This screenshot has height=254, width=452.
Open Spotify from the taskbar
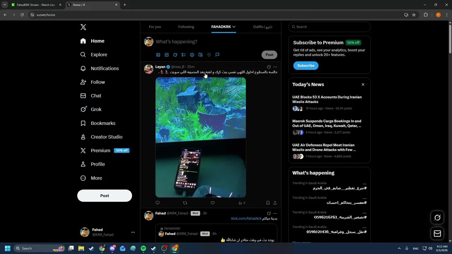[143, 248]
